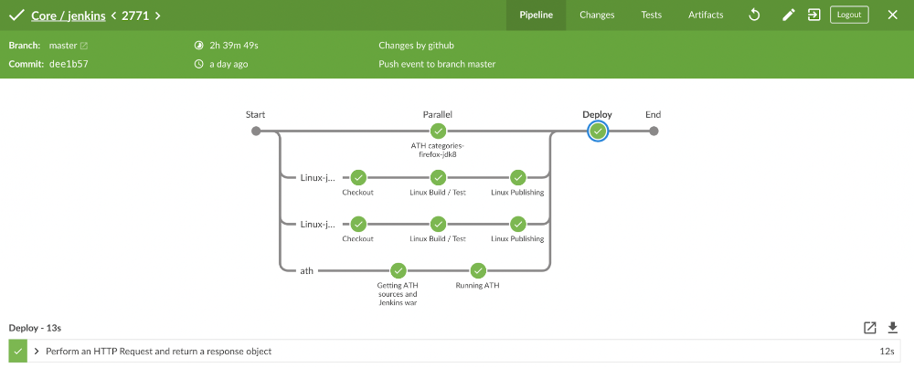The width and height of the screenshot is (914, 368).
Task: Go to previous run chevron
Action: pyautogui.click(x=113, y=16)
